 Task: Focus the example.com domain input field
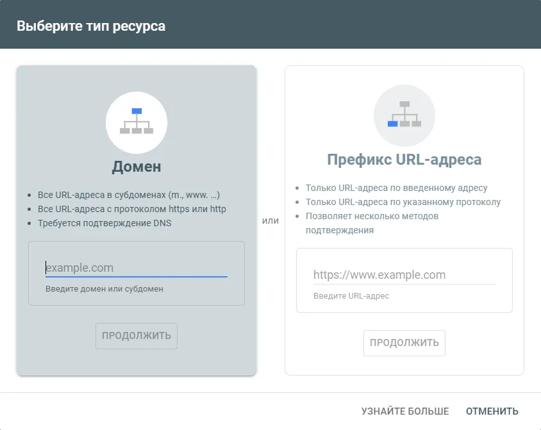[137, 268]
